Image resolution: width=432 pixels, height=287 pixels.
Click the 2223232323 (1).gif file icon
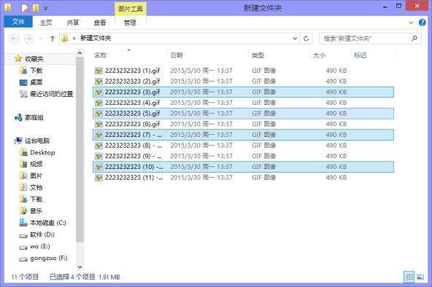(99, 71)
